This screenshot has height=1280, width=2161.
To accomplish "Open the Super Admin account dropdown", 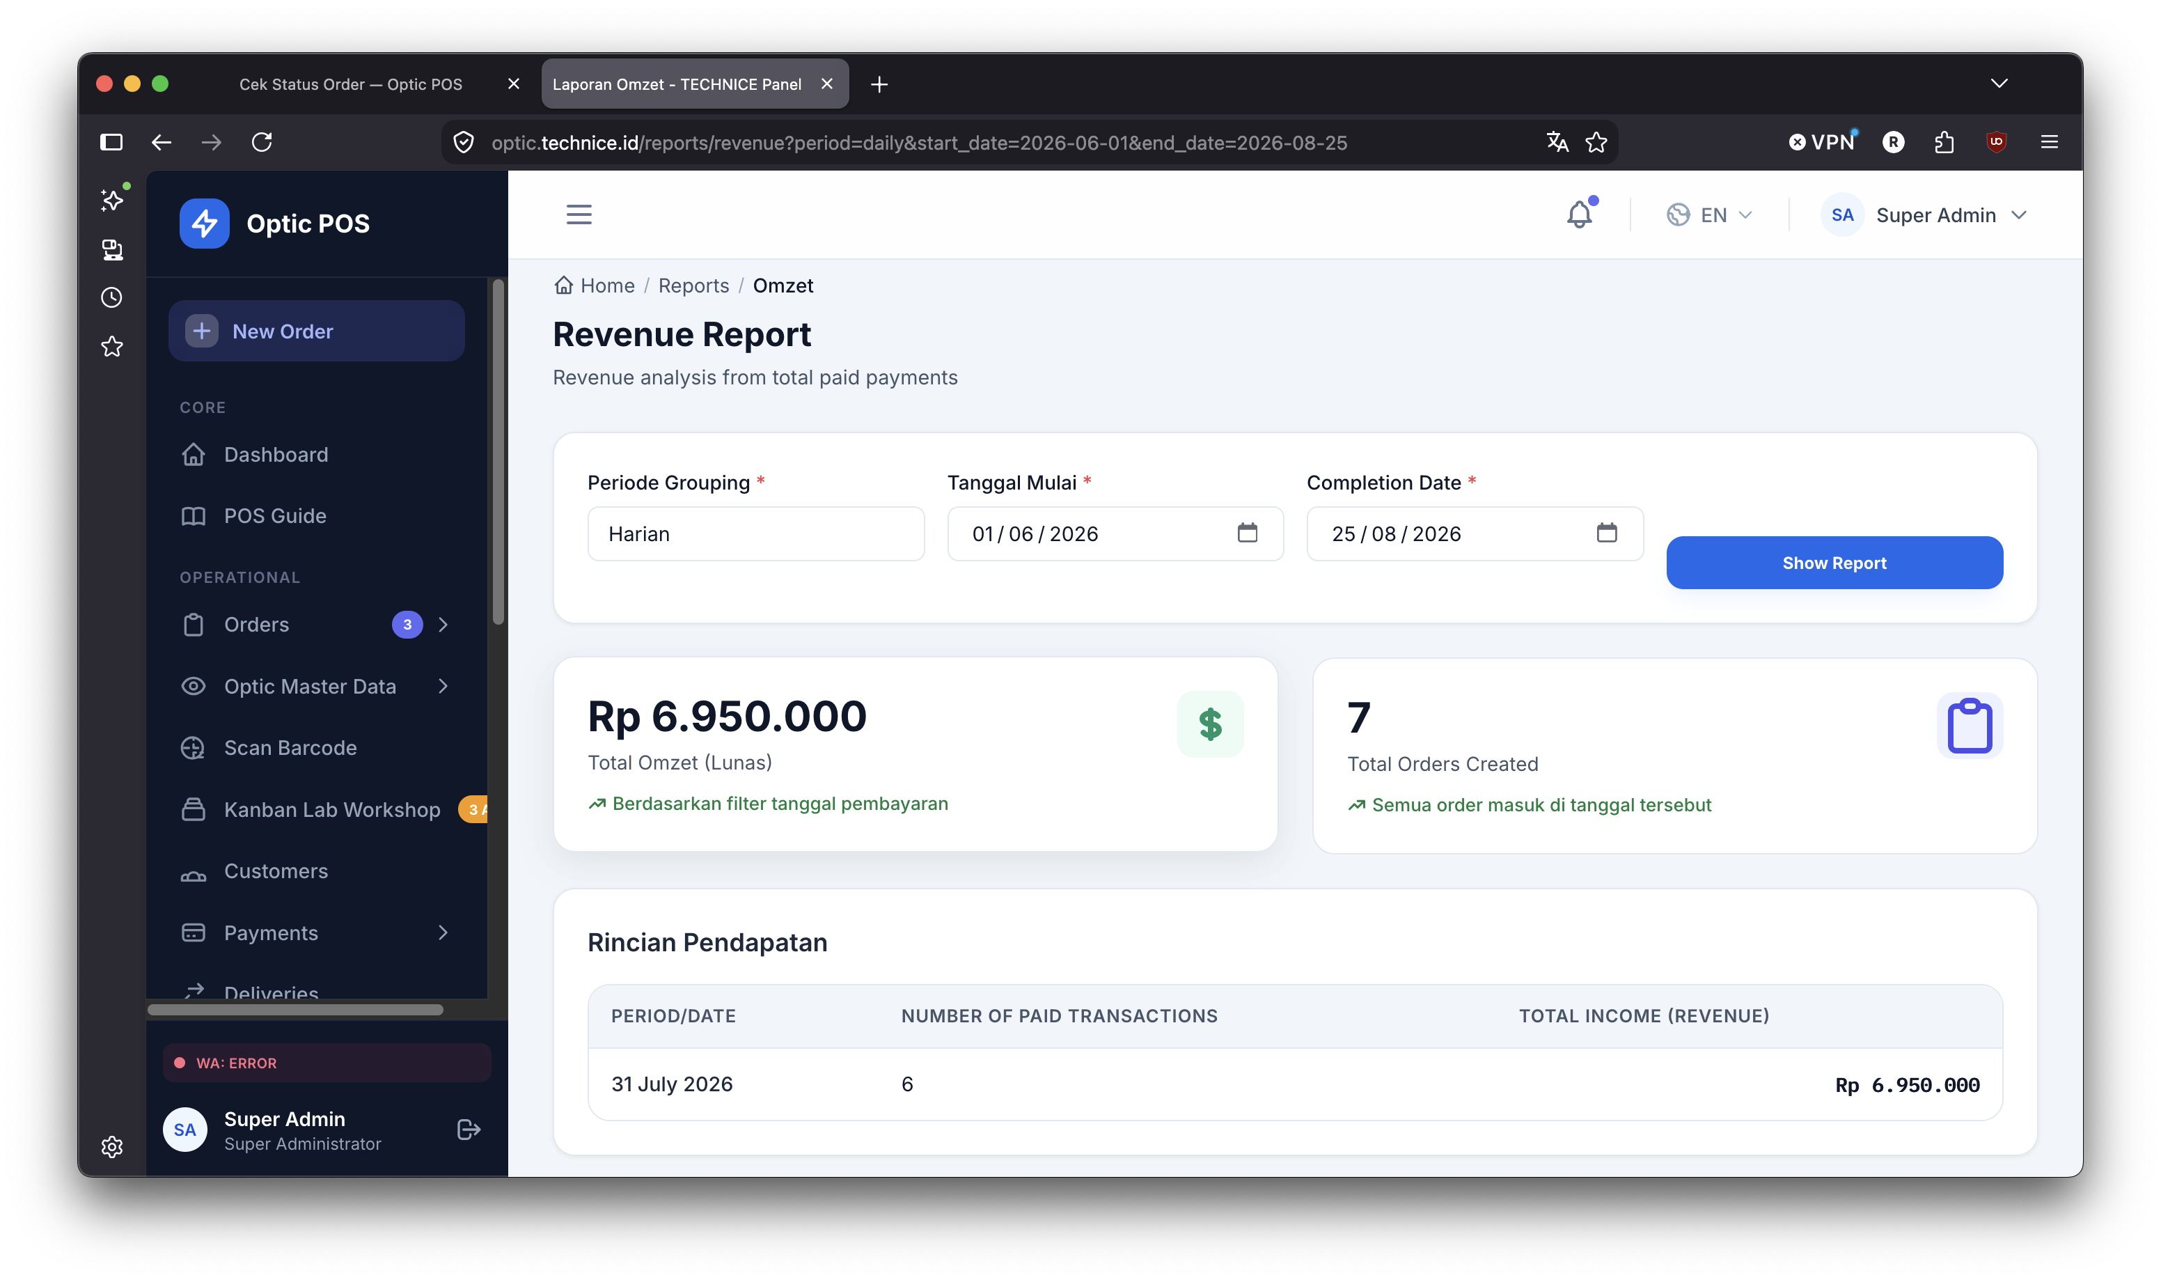I will [x=1924, y=214].
